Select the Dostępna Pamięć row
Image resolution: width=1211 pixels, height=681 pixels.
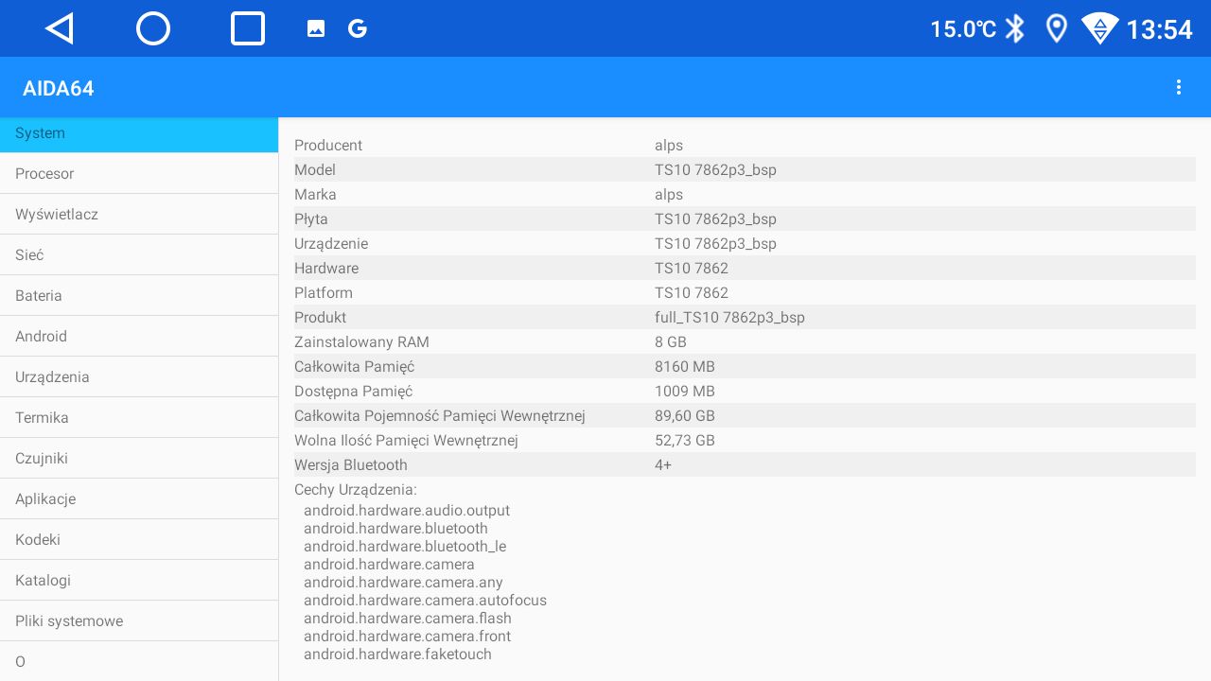pos(745,391)
